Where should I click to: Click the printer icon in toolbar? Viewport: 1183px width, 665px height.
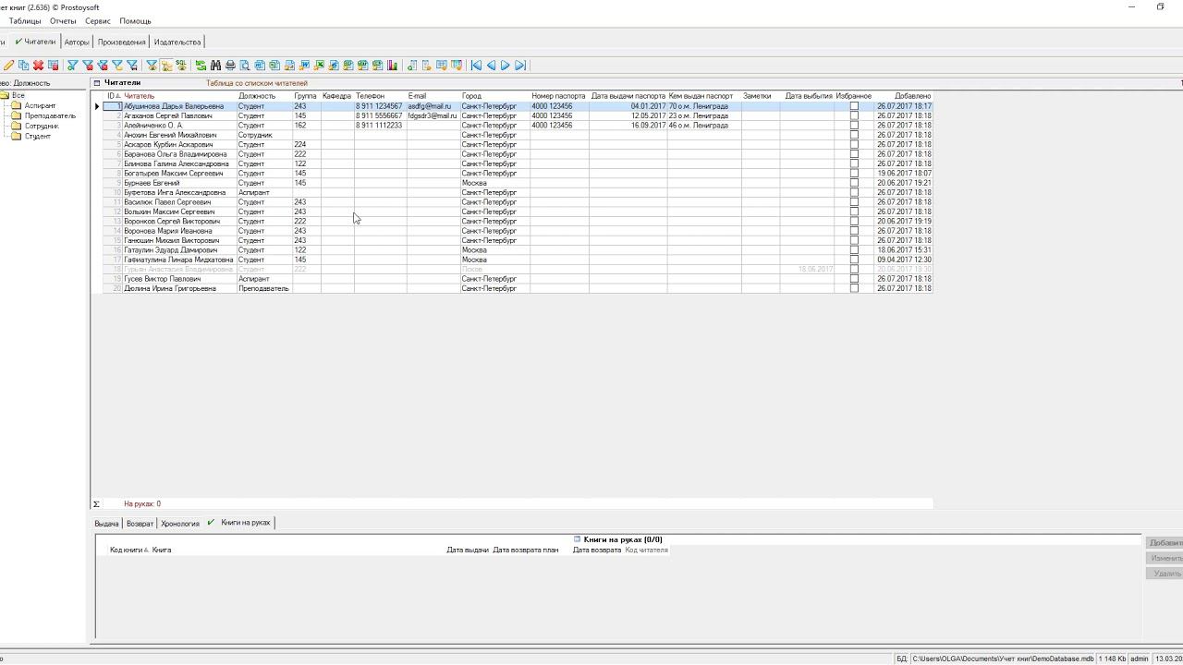tap(230, 66)
